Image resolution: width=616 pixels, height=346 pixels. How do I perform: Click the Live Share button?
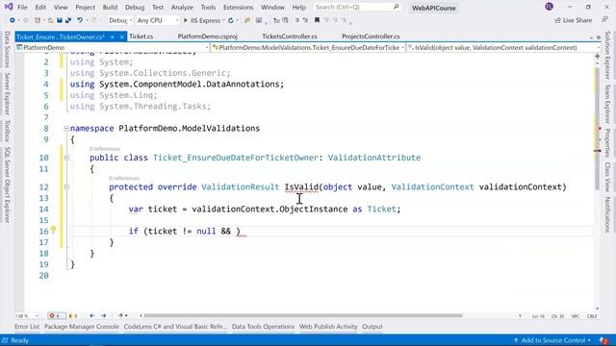point(574,20)
